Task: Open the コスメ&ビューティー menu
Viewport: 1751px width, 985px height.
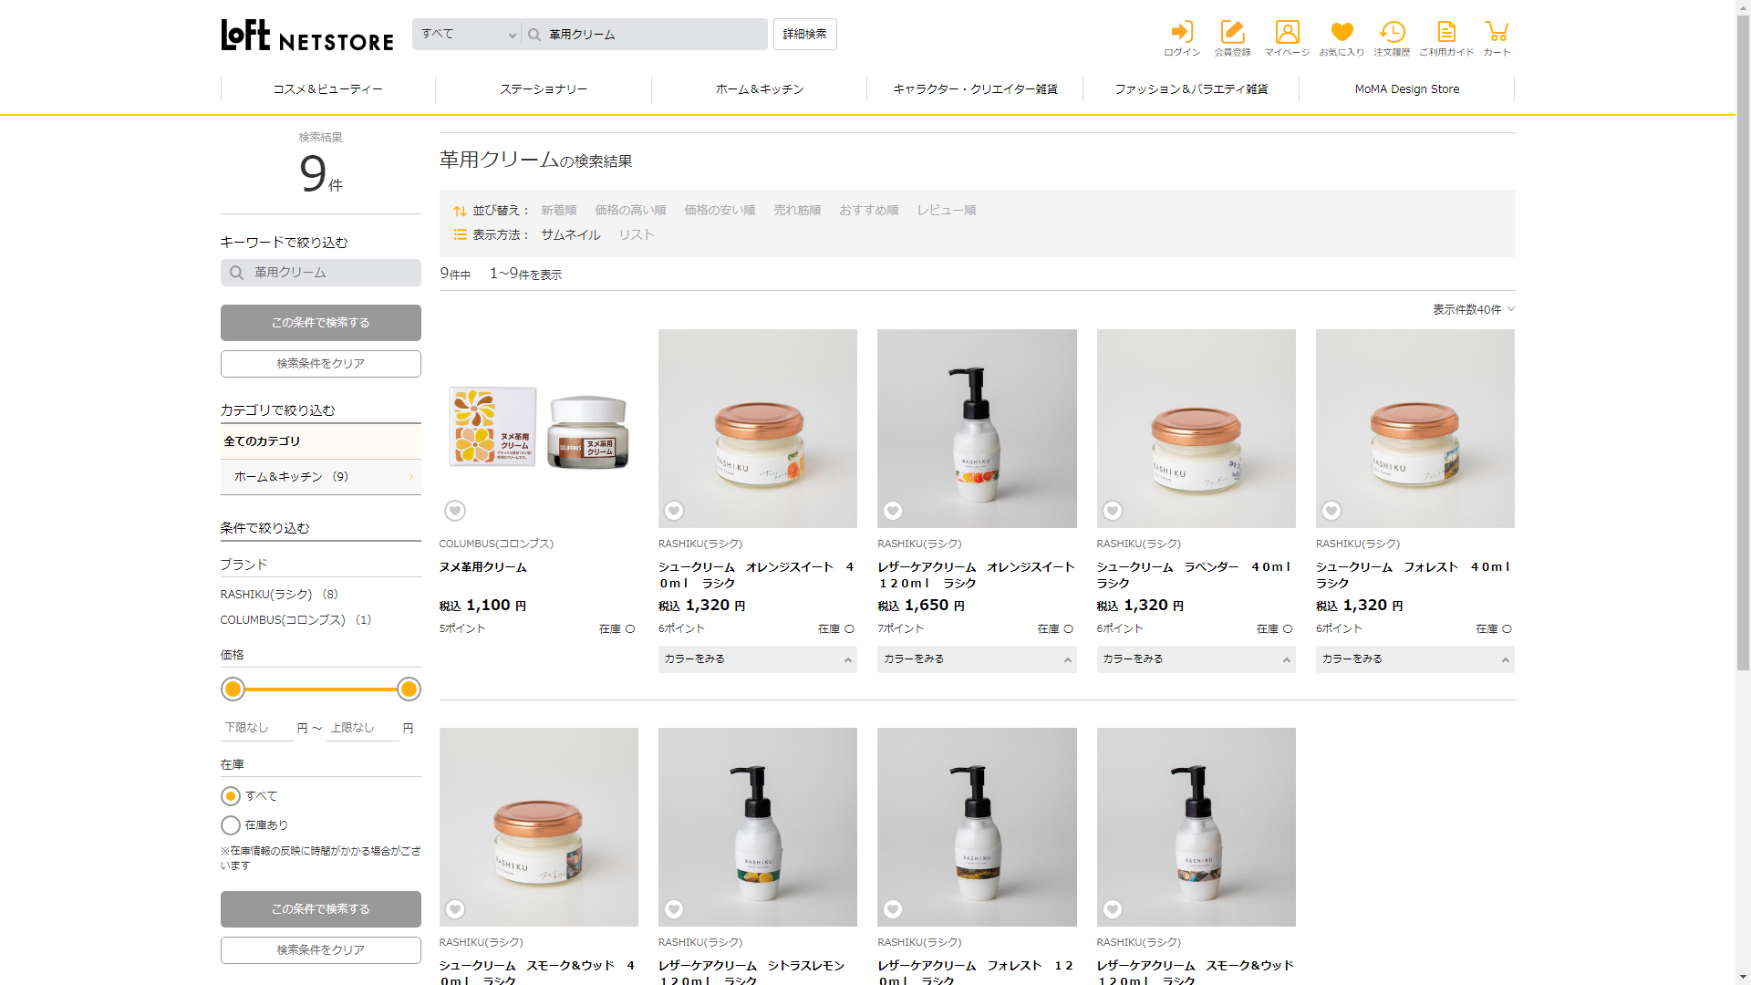Action: click(327, 89)
